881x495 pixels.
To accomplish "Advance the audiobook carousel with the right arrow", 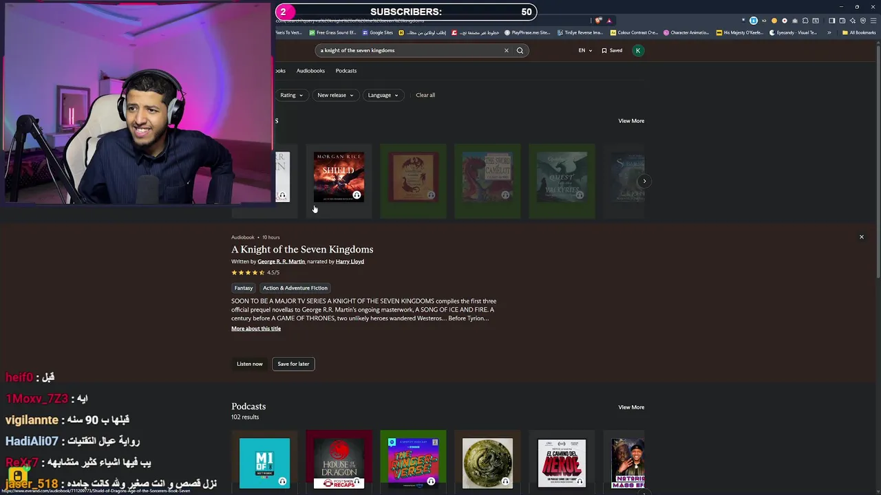I will (x=644, y=181).
